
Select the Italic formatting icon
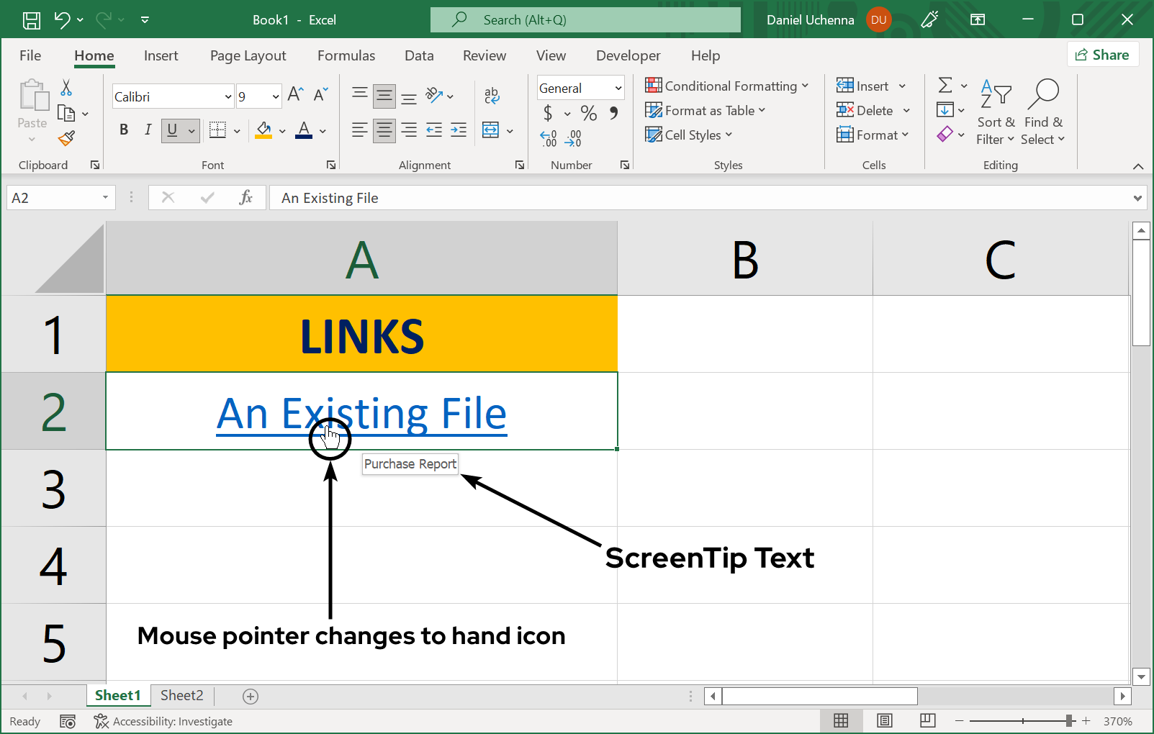(148, 130)
